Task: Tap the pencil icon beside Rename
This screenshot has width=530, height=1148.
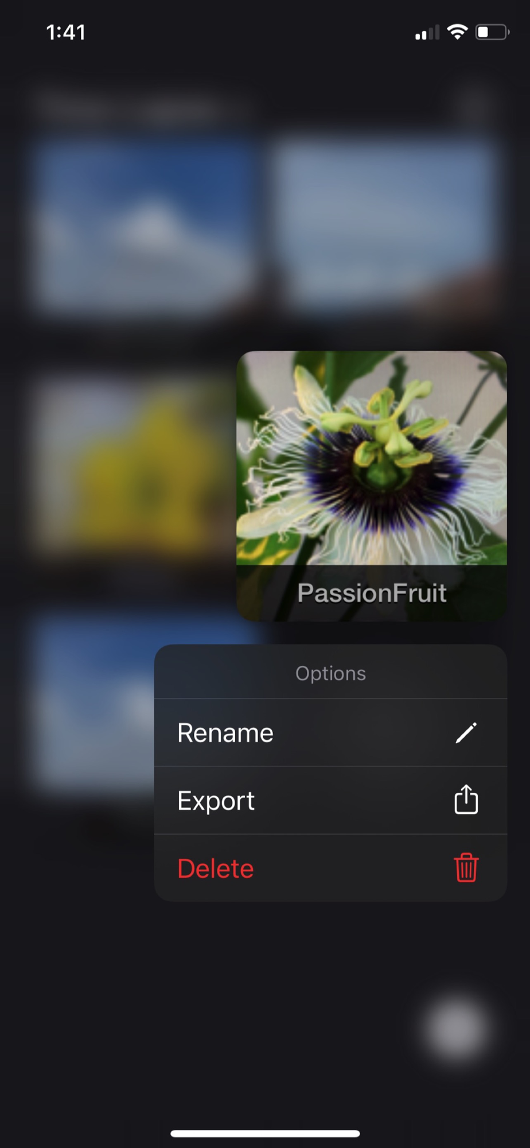Action: coord(466,732)
